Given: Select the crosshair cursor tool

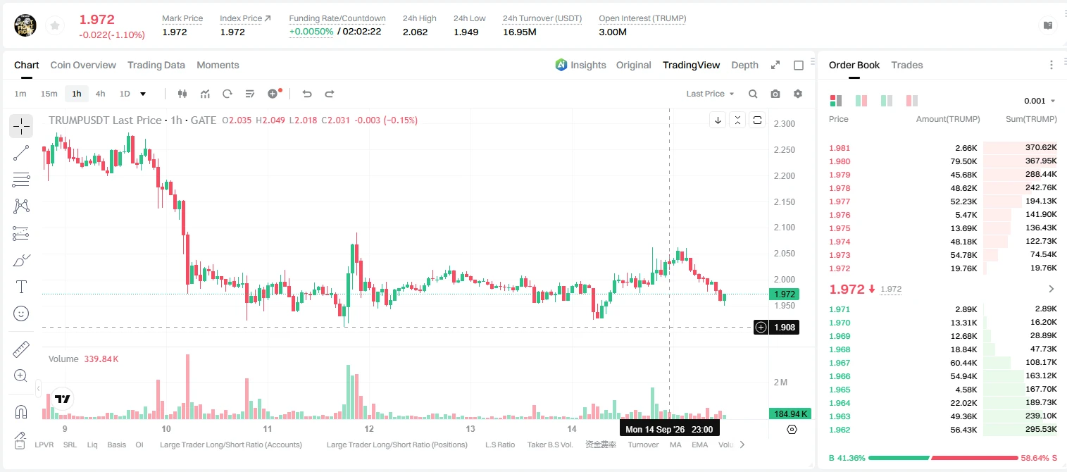Looking at the screenshot, I should point(21,126).
